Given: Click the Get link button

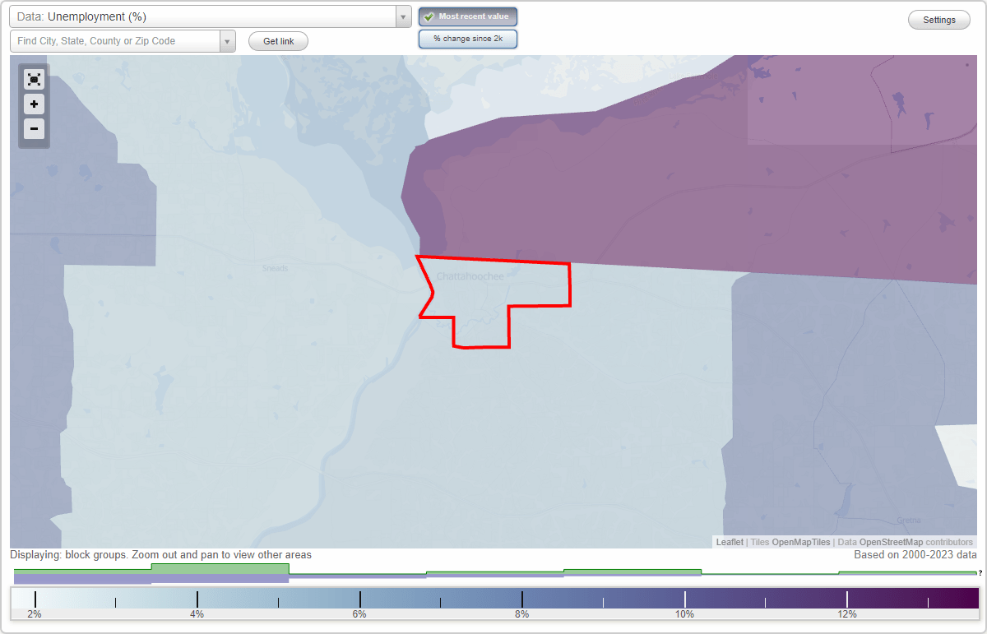Looking at the screenshot, I should pos(278,41).
